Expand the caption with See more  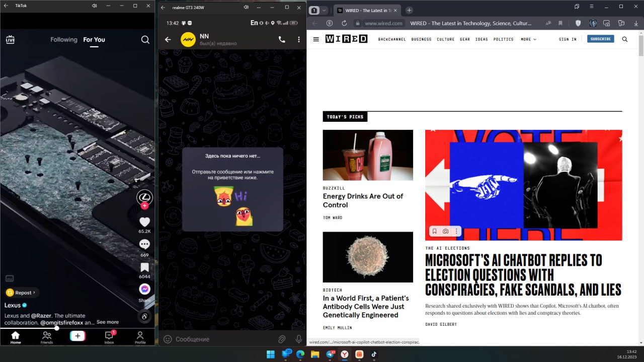pyautogui.click(x=108, y=322)
